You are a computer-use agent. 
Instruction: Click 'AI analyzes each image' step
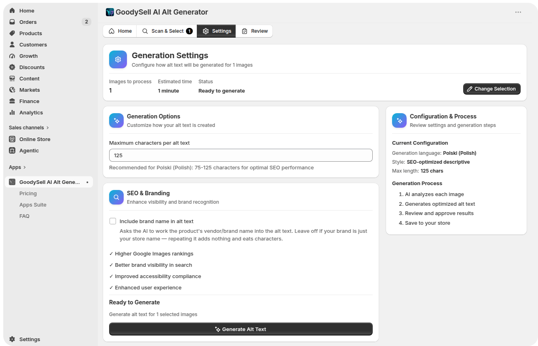(435, 194)
